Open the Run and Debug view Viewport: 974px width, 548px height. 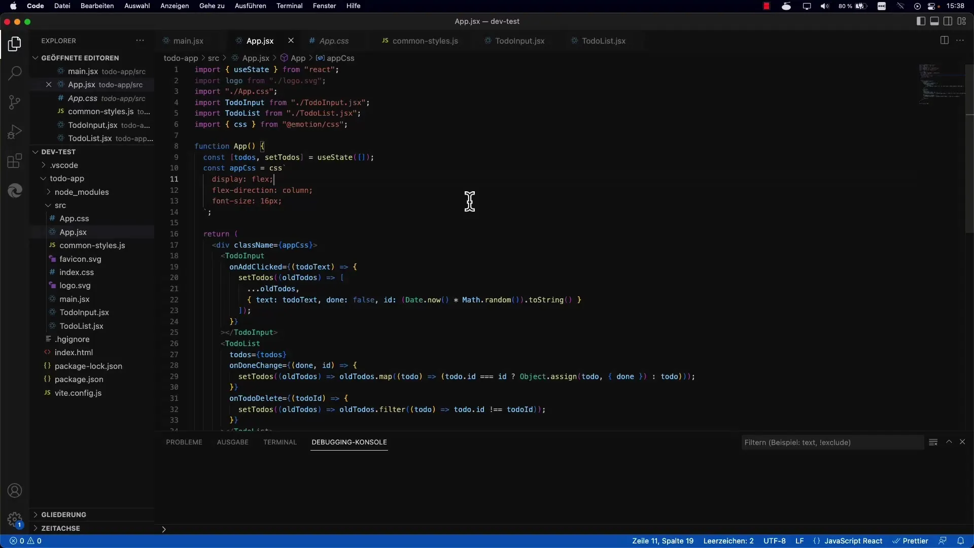[x=15, y=132]
